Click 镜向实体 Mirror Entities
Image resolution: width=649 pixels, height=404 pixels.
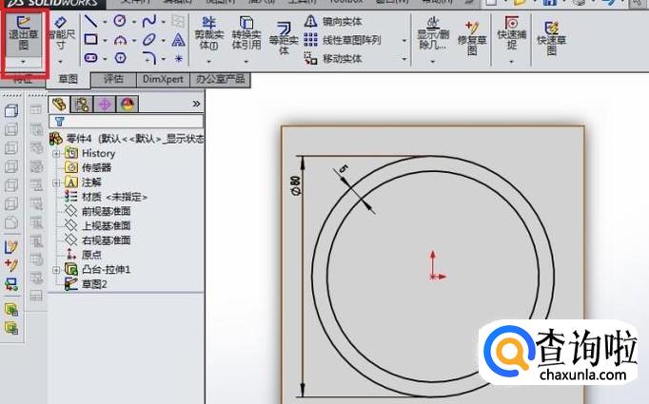(x=340, y=22)
